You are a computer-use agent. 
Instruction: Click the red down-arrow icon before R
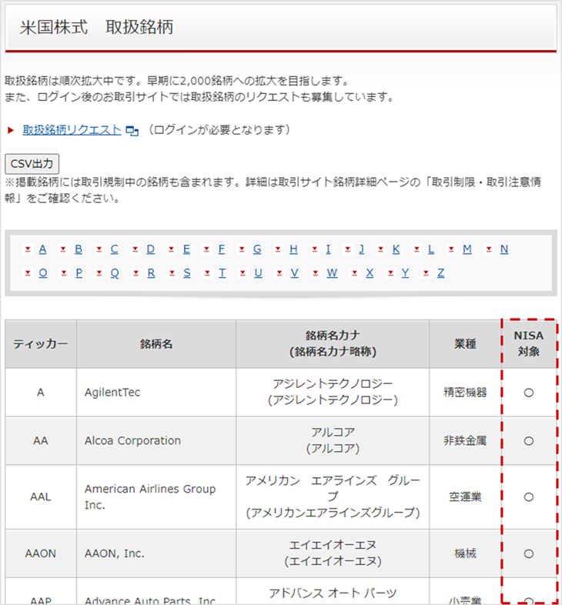[135, 273]
